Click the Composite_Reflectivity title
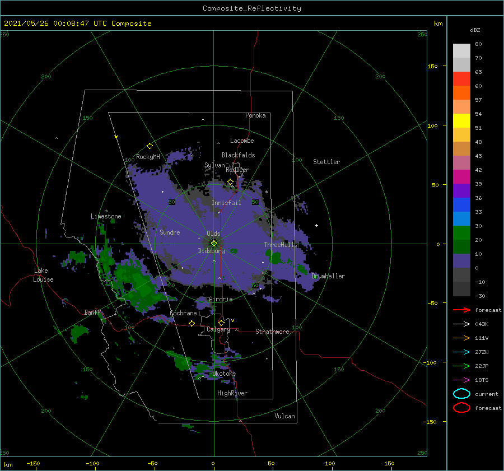Viewport: 504px width, 471px height. pyautogui.click(x=252, y=8)
